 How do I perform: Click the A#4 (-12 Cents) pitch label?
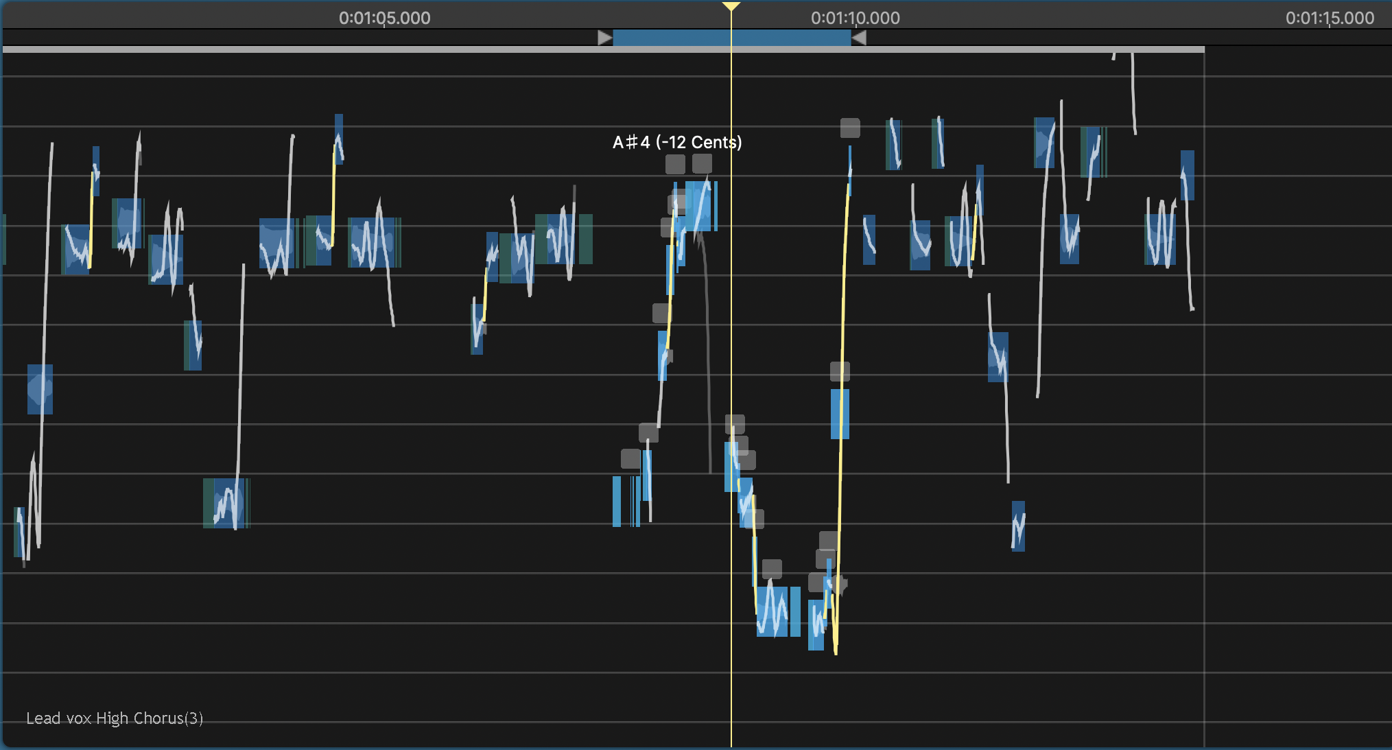676,142
